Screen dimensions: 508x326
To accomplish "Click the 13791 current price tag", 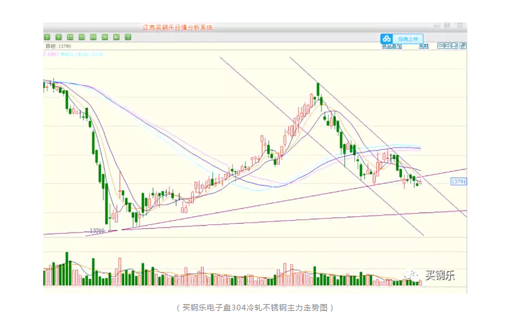I will (x=458, y=181).
